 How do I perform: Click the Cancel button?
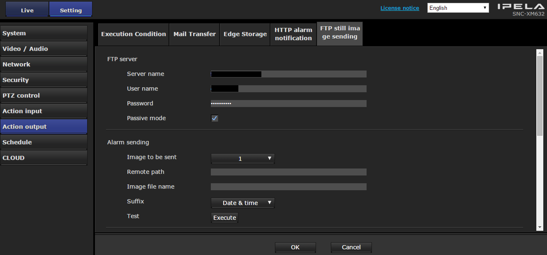351,247
